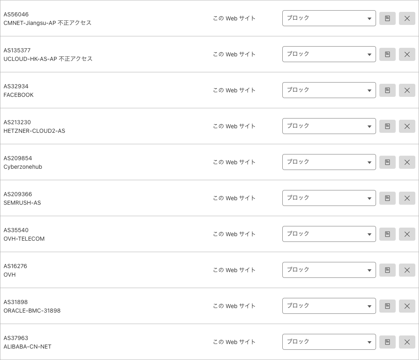Screen dimensions: 419x360
Task: Expand the FACEBOOK rule action dropdown
Action: 329,90
